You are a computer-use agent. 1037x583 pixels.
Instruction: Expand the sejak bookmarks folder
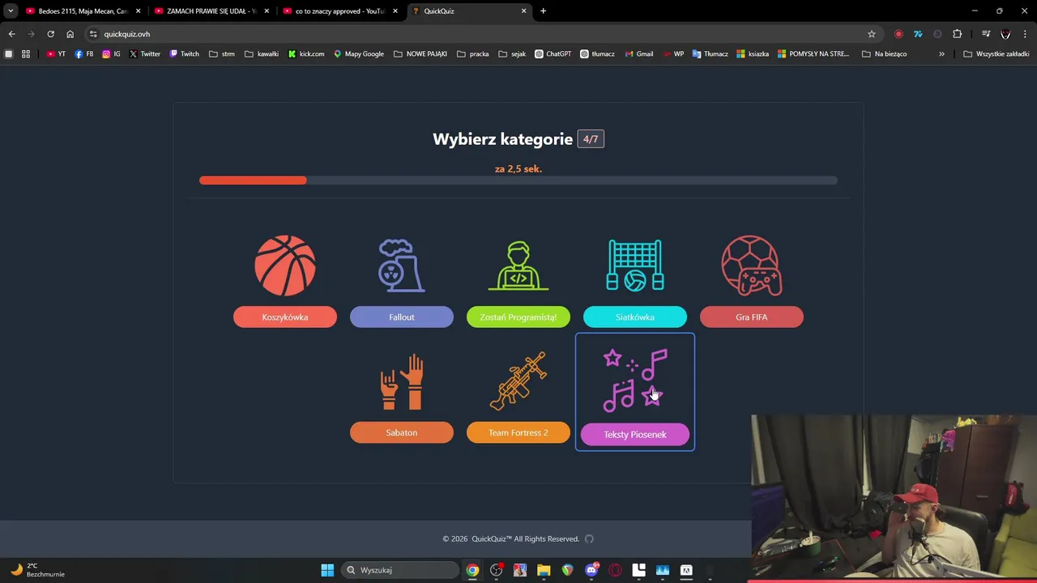[512, 54]
